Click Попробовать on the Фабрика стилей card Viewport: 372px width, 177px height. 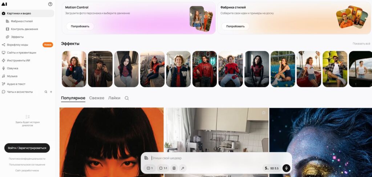(x=235, y=26)
